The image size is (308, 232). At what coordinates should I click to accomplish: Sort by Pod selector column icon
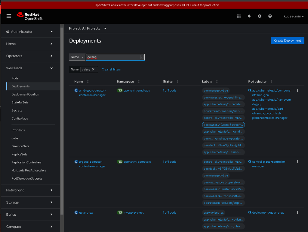tap(271, 81)
